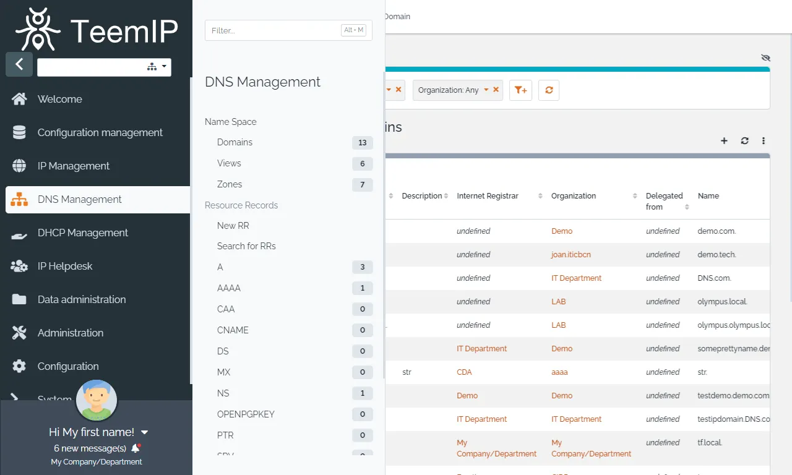Open CDA internet registrar link
This screenshot has width=792, height=475.
(464, 372)
